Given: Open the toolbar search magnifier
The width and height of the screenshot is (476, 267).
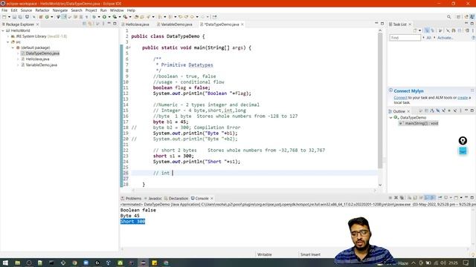Looking at the screenshot, I should tap(448, 17).
